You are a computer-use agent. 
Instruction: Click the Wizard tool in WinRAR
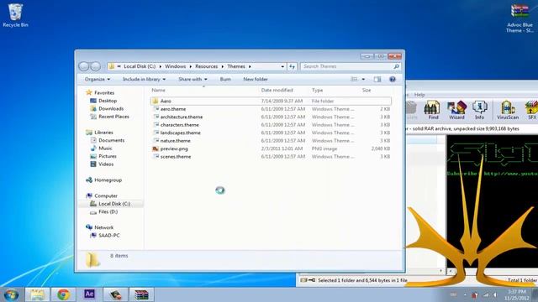click(x=456, y=110)
